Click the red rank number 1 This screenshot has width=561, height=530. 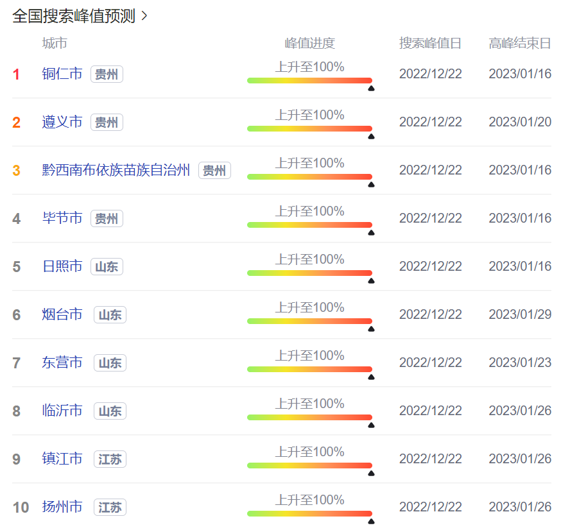click(16, 74)
